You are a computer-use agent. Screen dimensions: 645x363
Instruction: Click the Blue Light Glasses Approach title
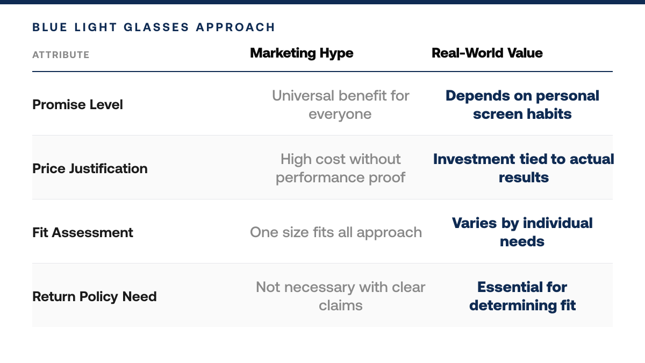[154, 27]
